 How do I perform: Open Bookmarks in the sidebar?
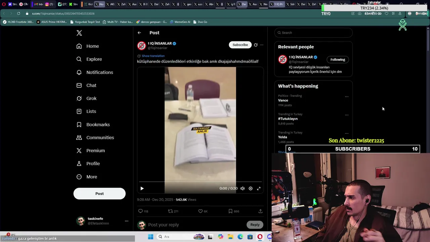click(x=93, y=124)
